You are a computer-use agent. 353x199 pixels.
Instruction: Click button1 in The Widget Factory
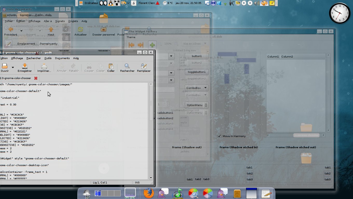coord(197,56)
